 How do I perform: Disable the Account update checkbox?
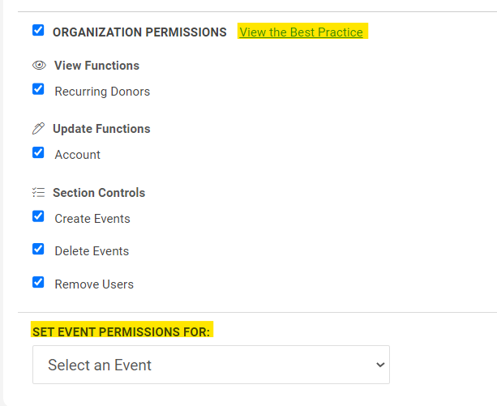click(x=38, y=152)
